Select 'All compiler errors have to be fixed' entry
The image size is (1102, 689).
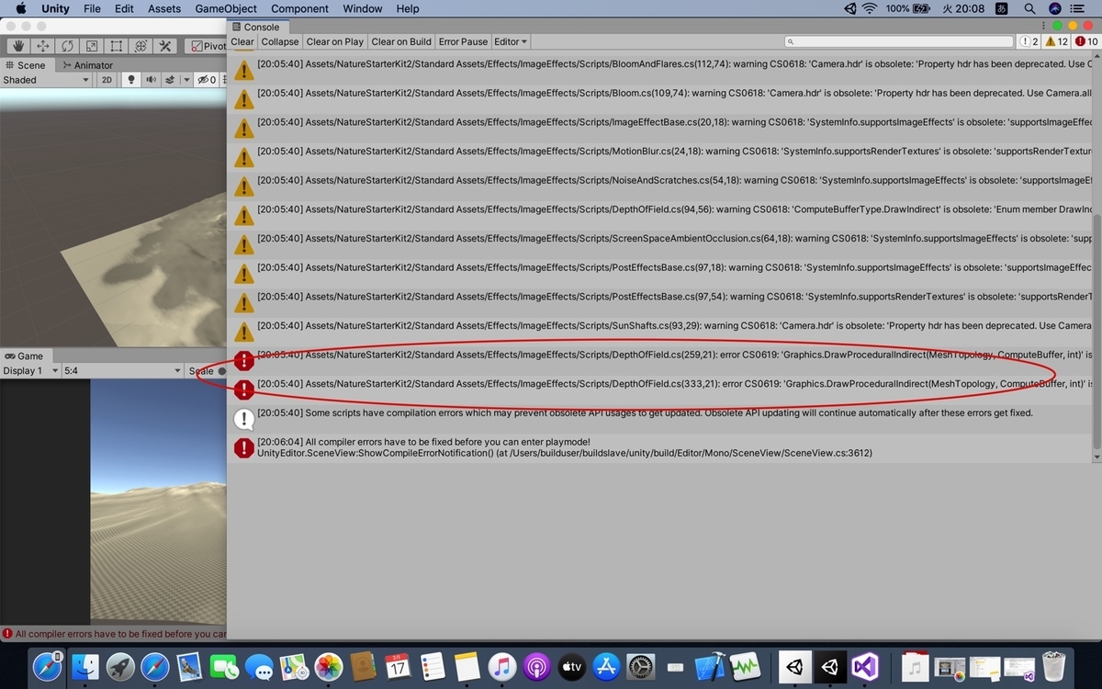659,447
